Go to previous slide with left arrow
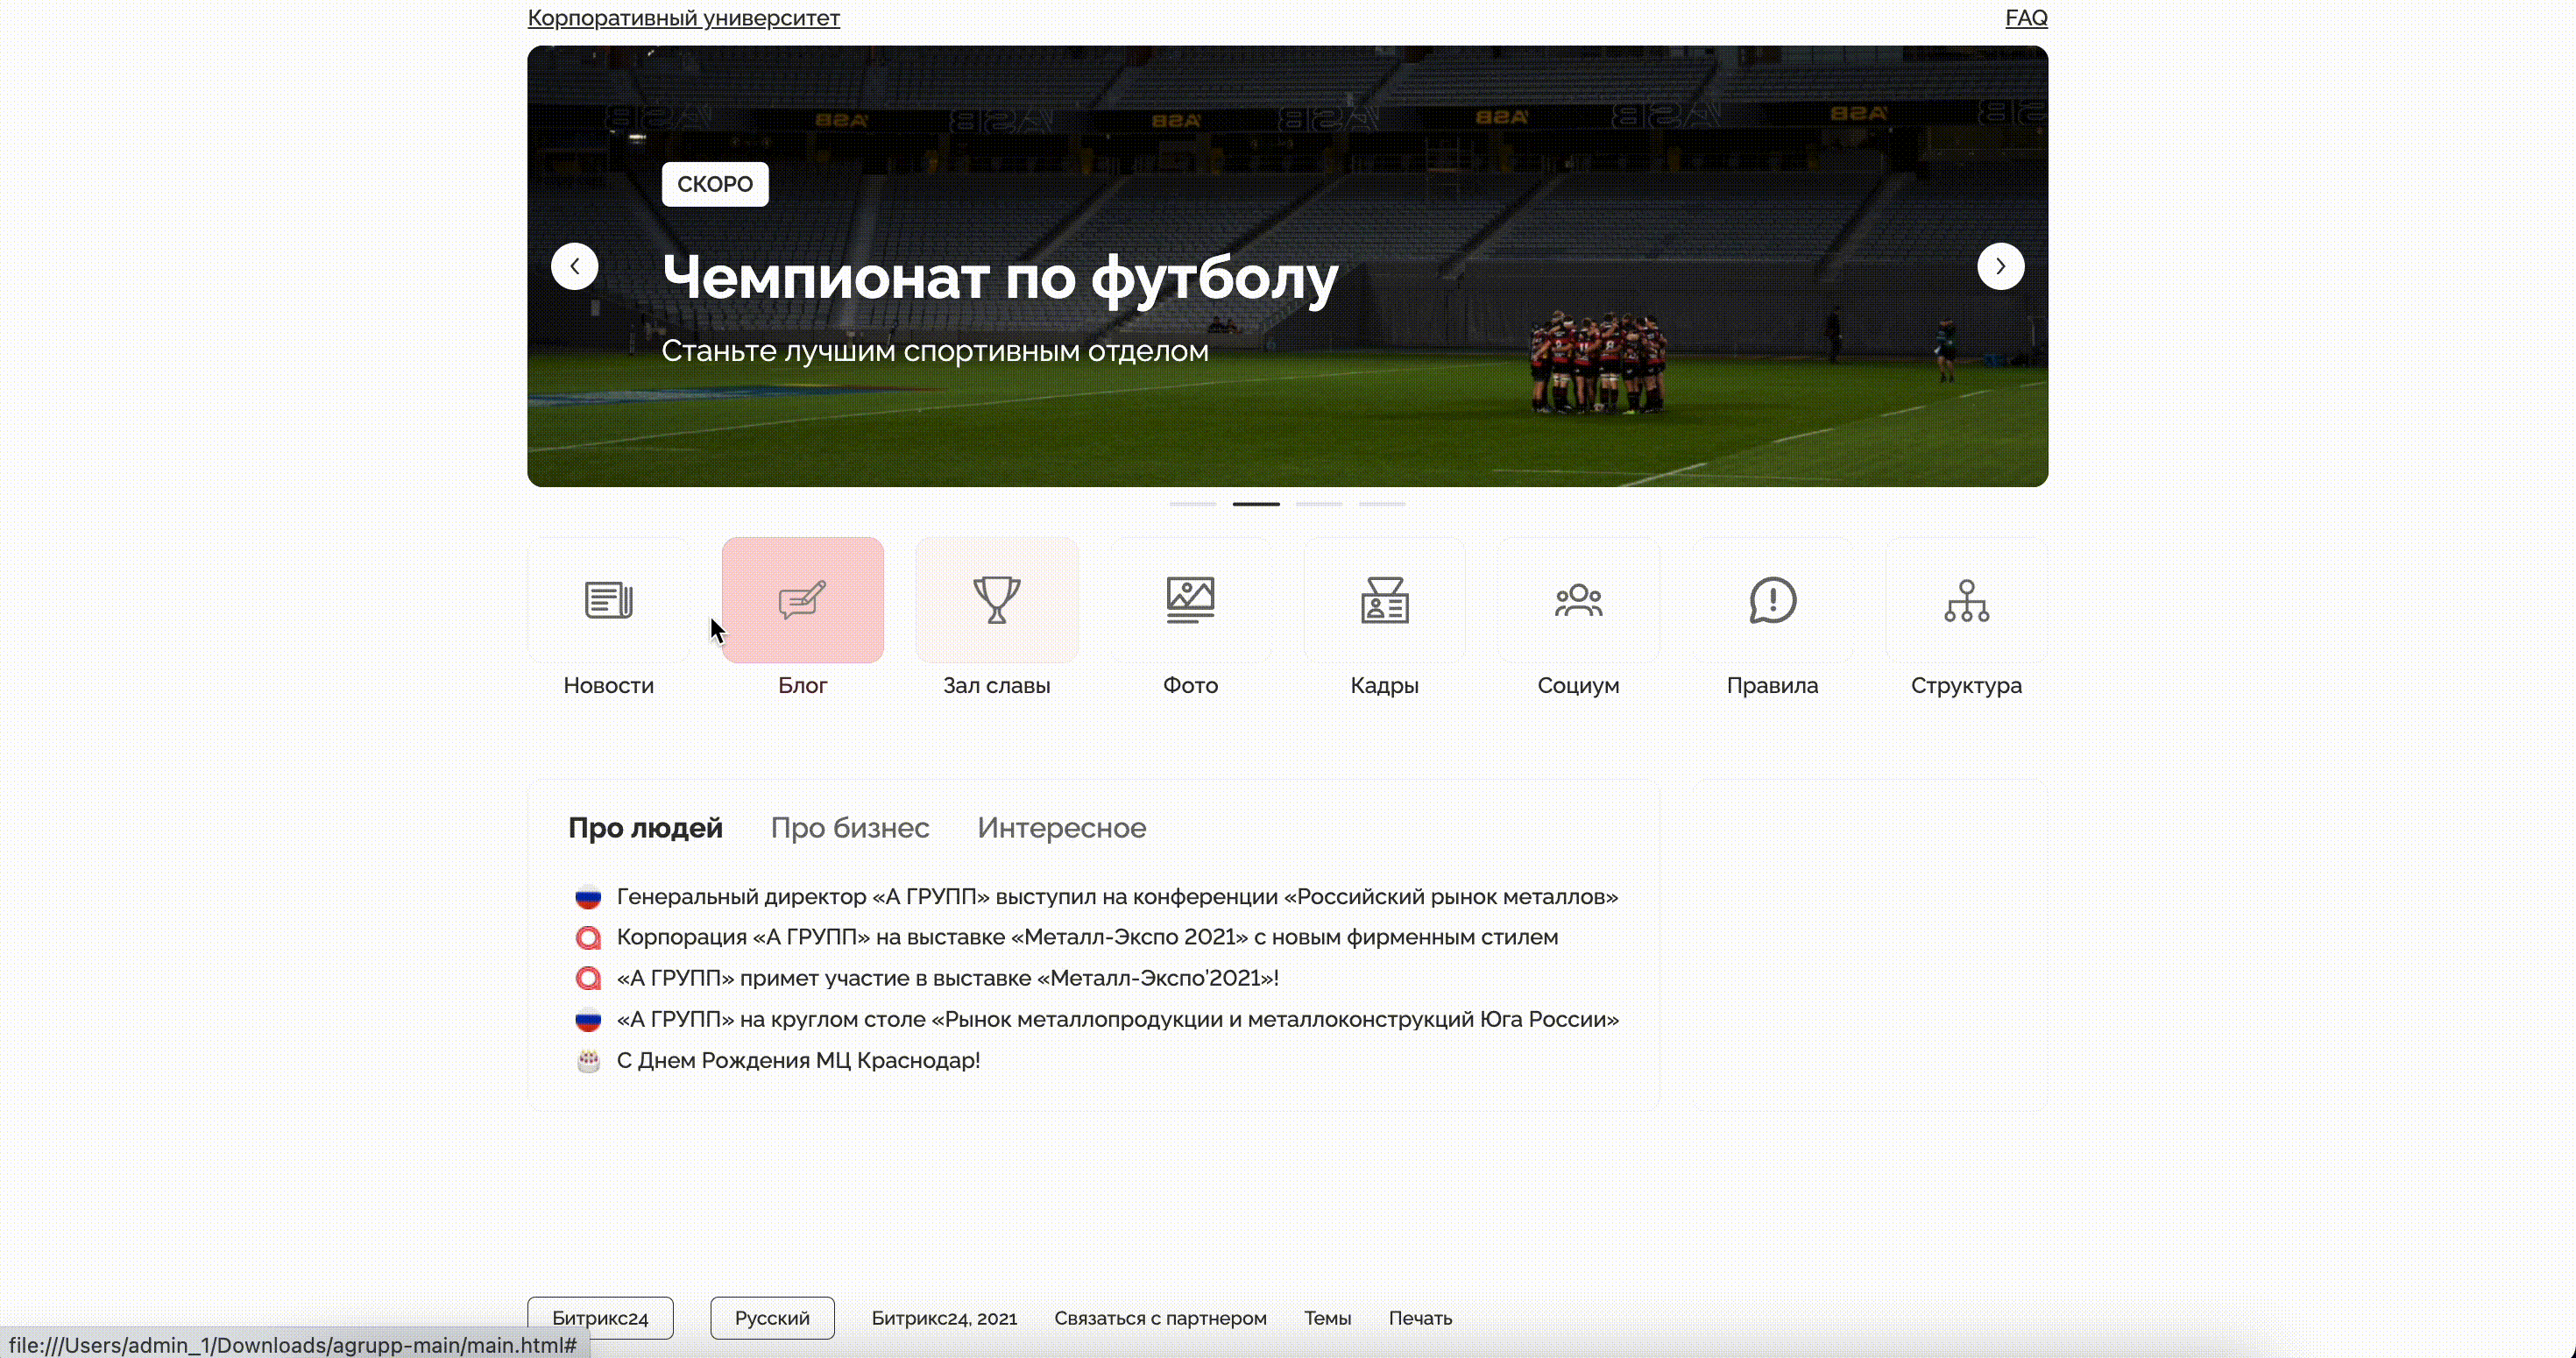 pyautogui.click(x=575, y=266)
